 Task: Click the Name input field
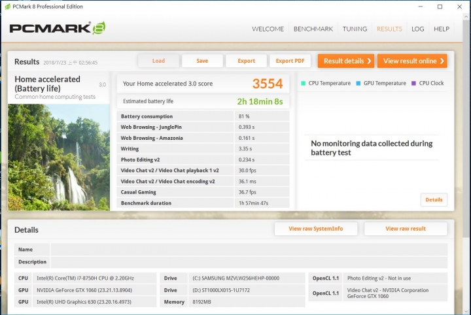tap(249, 250)
